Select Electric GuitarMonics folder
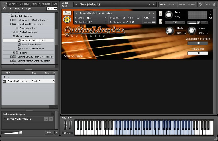218x141 pixels. tap(33, 49)
